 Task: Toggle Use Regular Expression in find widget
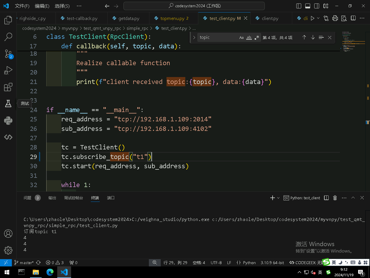tap(257, 37)
